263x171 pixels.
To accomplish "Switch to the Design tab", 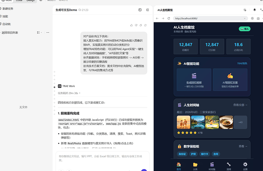I will (x=30, y=1).
